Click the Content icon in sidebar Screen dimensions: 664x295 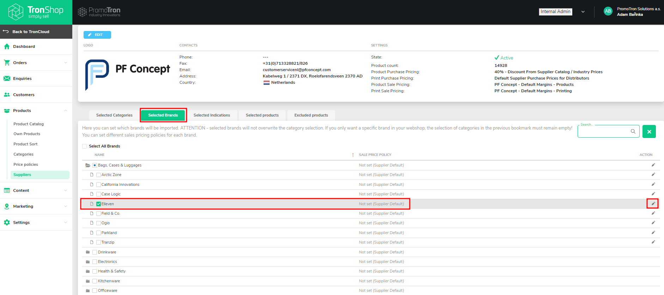coord(7,190)
